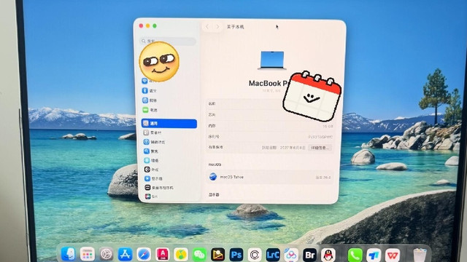Launch QQ Music from the Dock

pyautogui.click(x=181, y=254)
